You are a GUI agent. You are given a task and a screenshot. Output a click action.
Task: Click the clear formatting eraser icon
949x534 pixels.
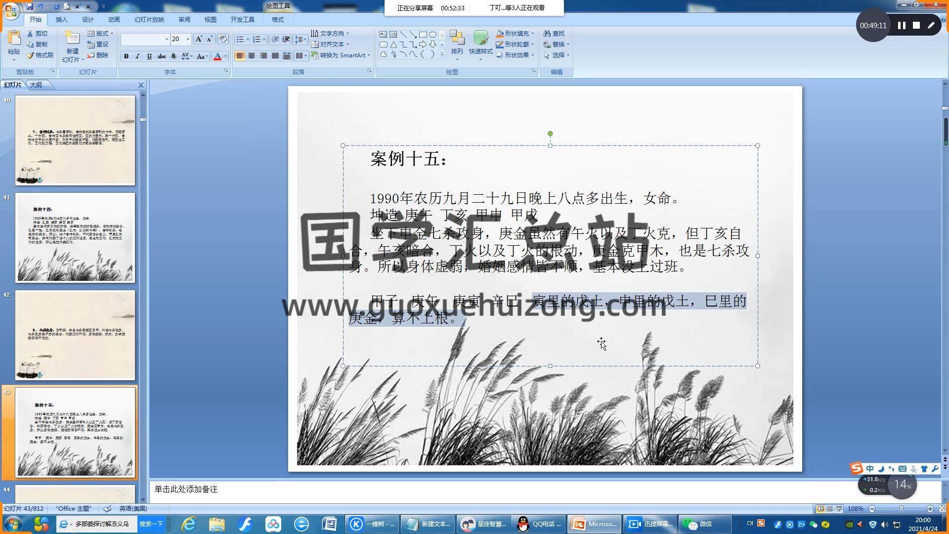click(x=222, y=39)
